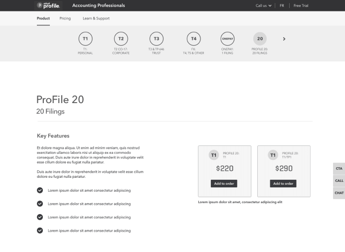Screen dimensions: 345x252
Task: Click T1 icon in the $220 card
Action: pos(214,155)
